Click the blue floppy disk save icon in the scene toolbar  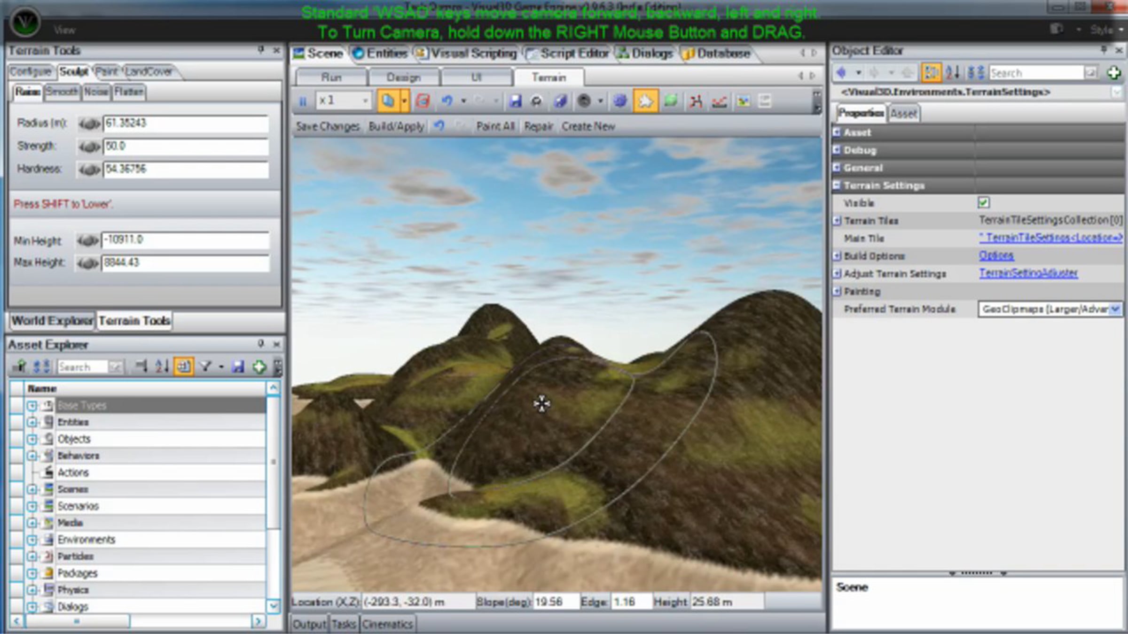tap(516, 101)
